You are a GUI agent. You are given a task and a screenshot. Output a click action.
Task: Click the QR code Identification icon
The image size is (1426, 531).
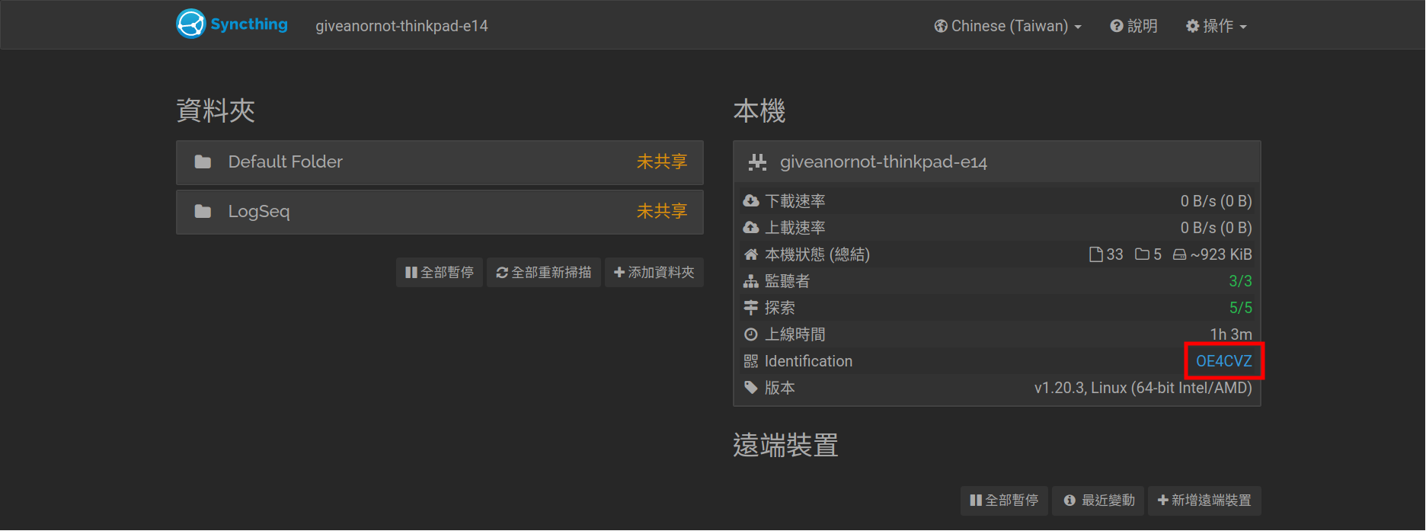tap(751, 361)
